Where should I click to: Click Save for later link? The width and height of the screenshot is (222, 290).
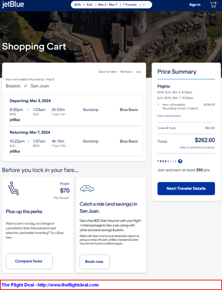coord(107,72)
